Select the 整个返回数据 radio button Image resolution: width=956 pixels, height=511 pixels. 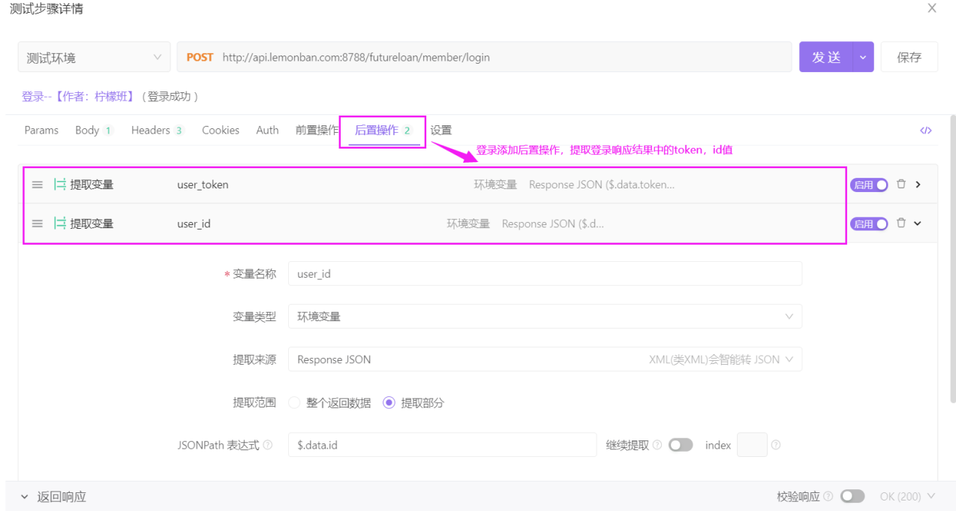[x=294, y=402]
